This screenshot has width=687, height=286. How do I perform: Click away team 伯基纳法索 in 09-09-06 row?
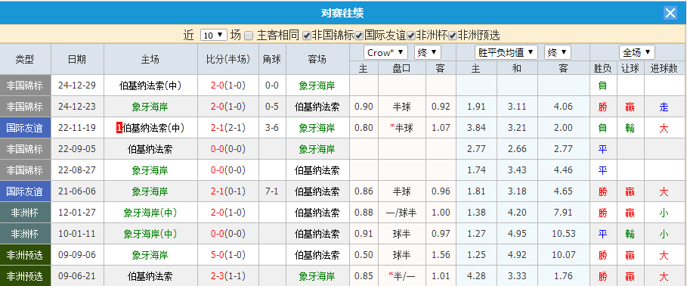click(317, 255)
